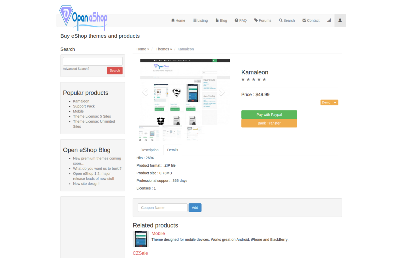Click Themes in the breadcrumb

(x=162, y=49)
